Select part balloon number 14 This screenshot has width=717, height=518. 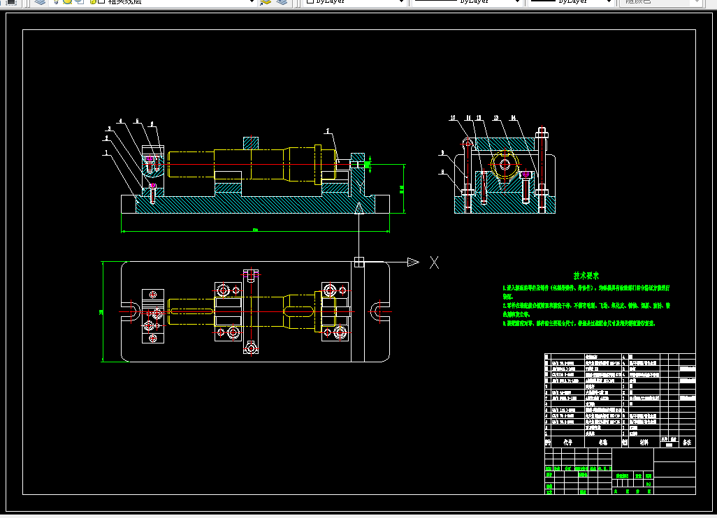[x=513, y=118]
